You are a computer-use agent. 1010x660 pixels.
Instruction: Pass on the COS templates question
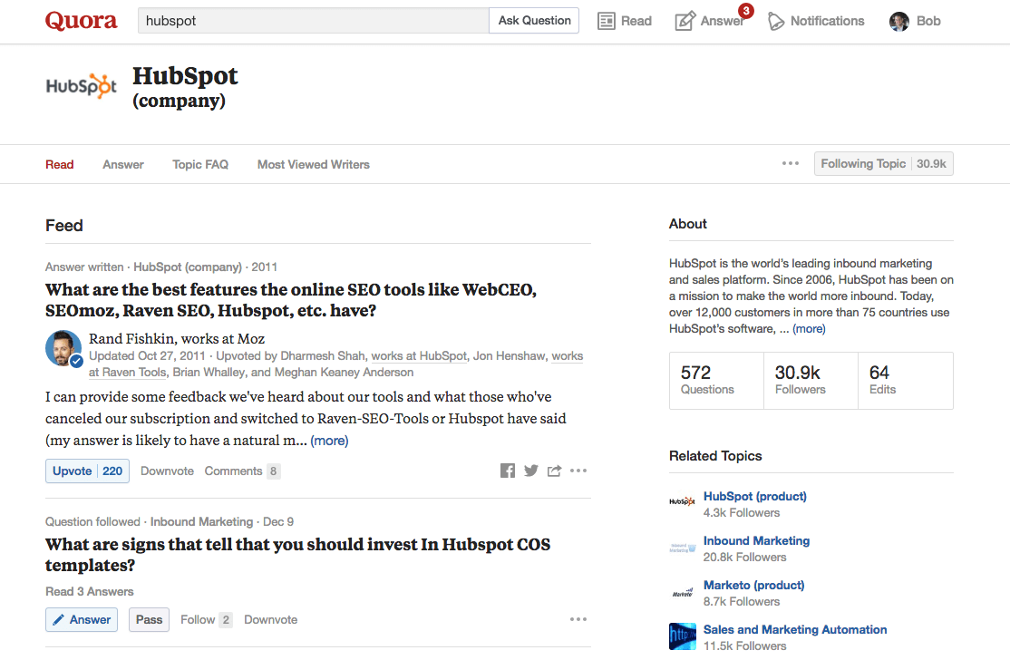[x=149, y=619]
